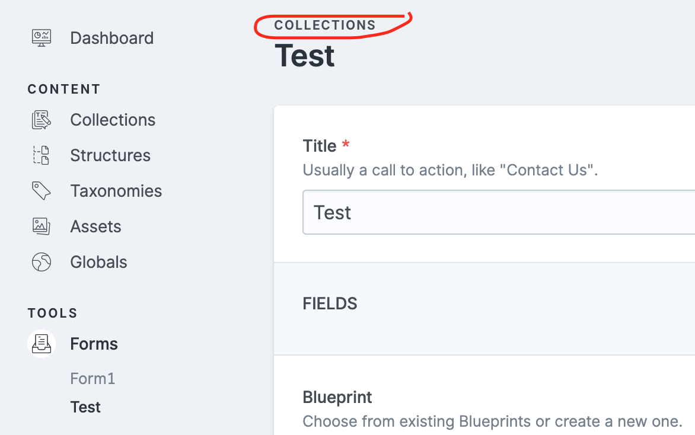Go to the Structures section
The height and width of the screenshot is (435, 695).
[x=110, y=155]
